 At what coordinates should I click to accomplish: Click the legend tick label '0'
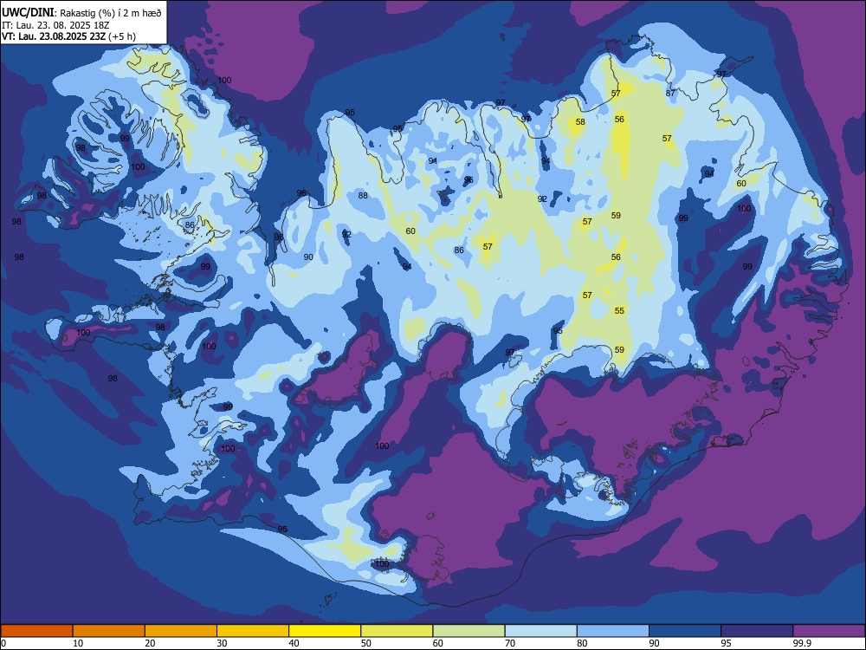(x=3, y=643)
